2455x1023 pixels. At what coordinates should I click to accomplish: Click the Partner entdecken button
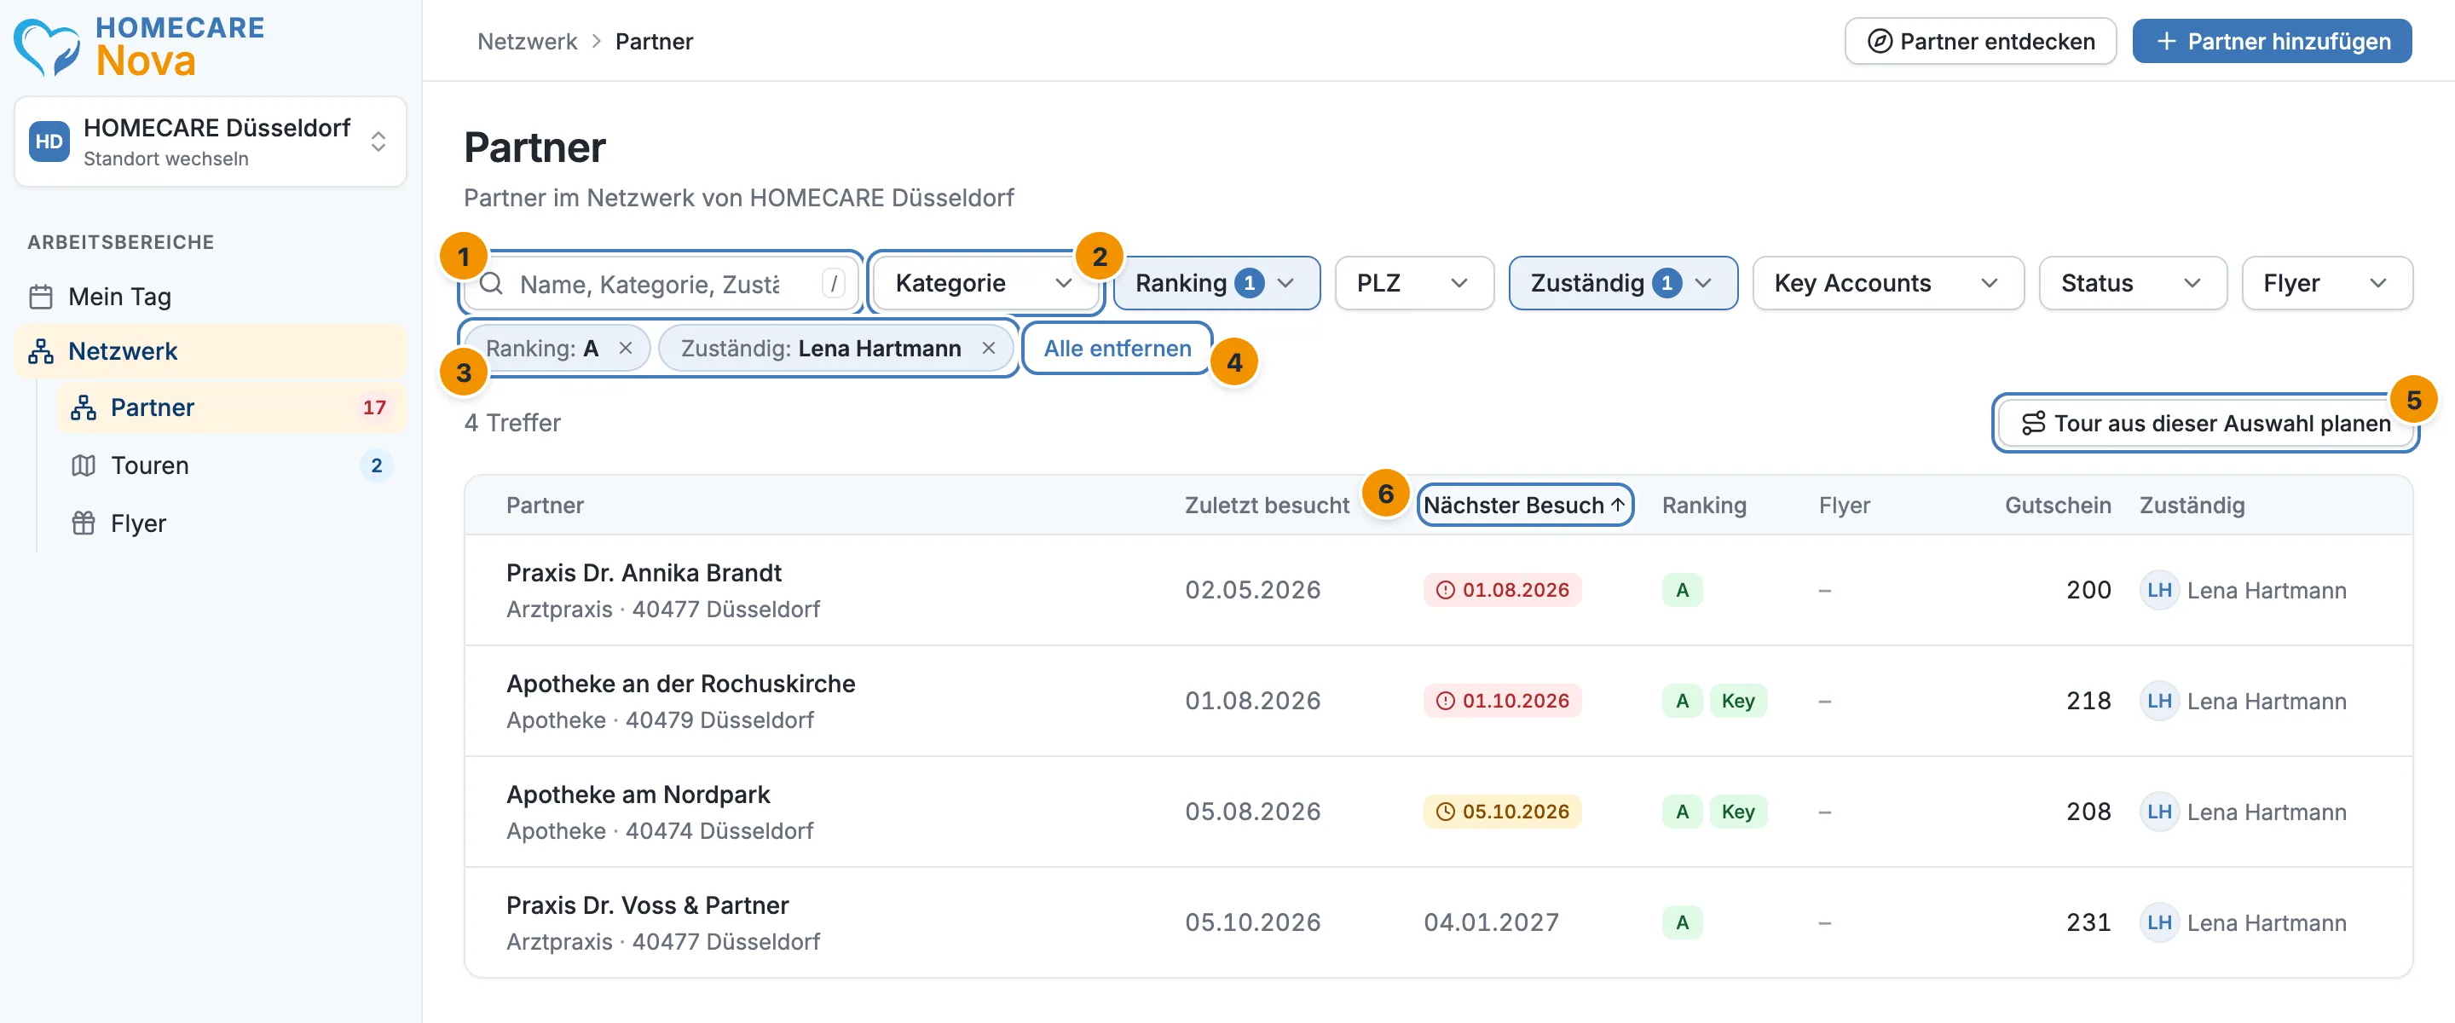tap(1979, 41)
